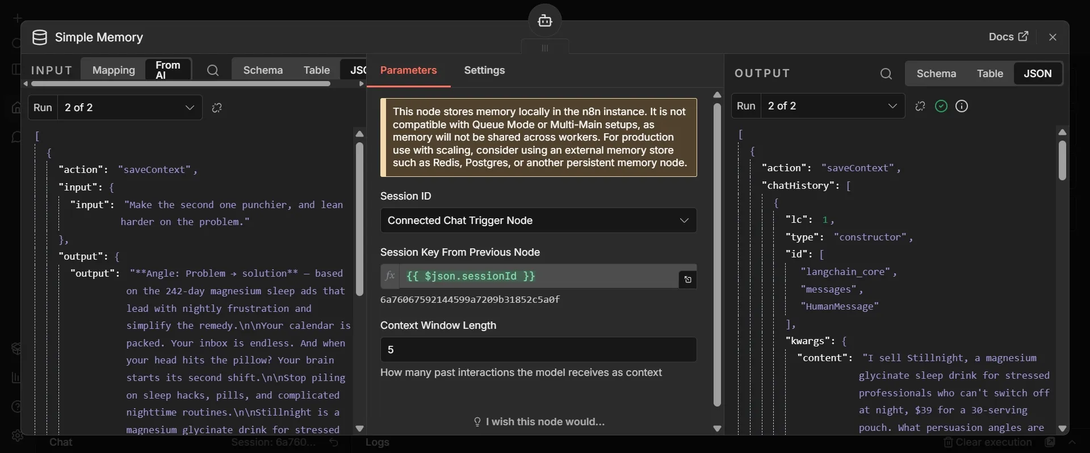Click the output JSON scrollbar up arrow

click(1063, 132)
